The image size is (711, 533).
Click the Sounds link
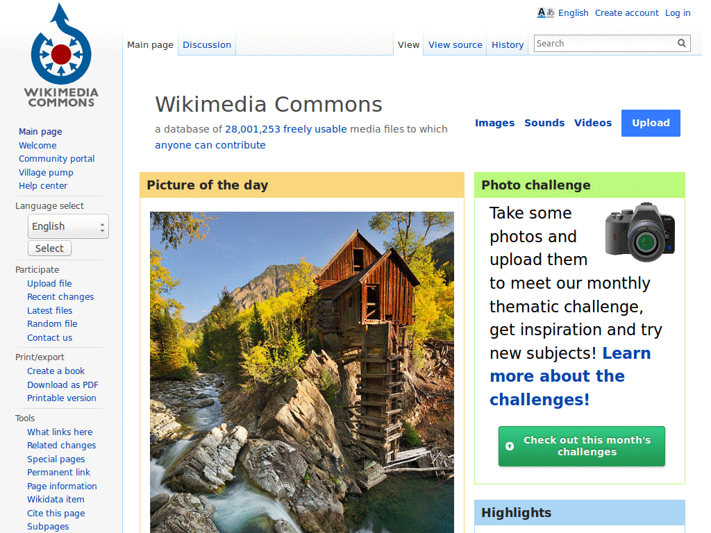point(544,123)
